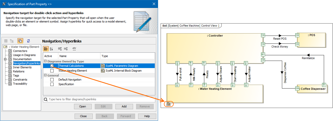Click the Open button

(83, 106)
